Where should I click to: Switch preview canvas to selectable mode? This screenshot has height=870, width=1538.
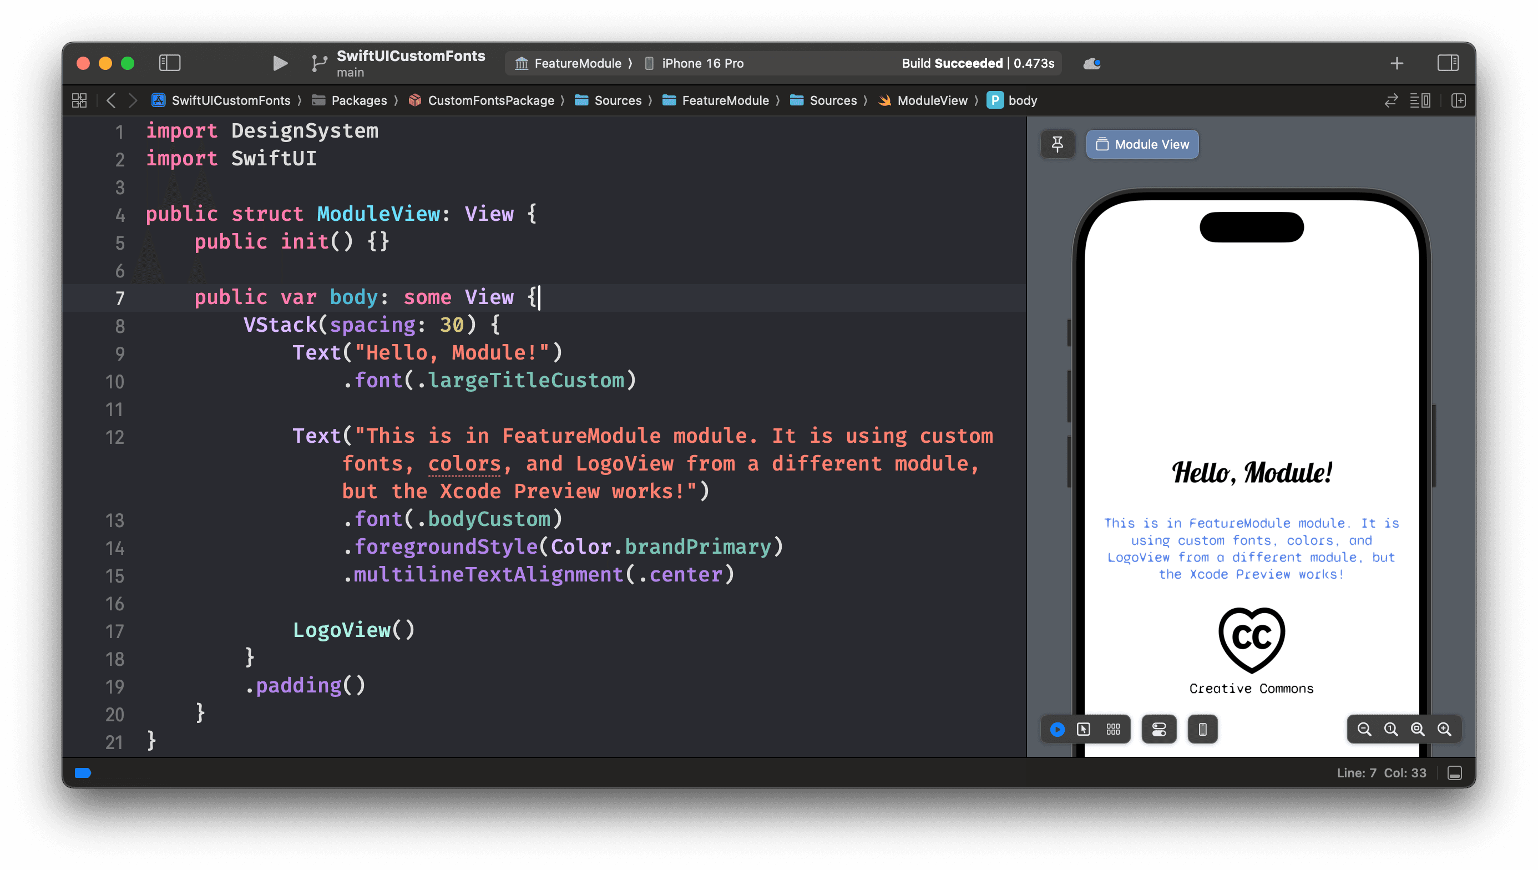point(1082,729)
